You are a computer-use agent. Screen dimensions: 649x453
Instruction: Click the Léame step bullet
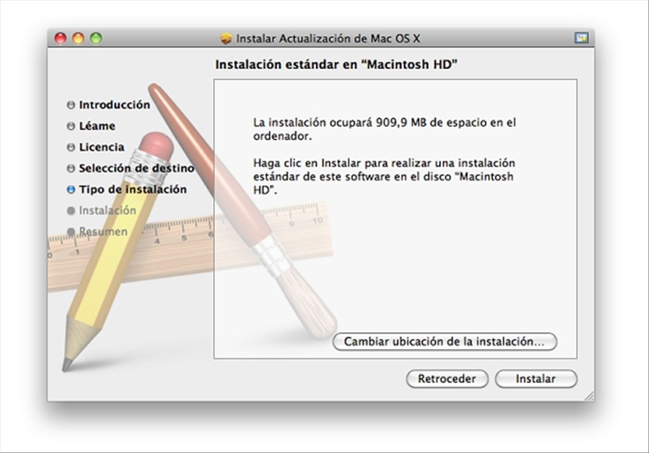click(71, 126)
